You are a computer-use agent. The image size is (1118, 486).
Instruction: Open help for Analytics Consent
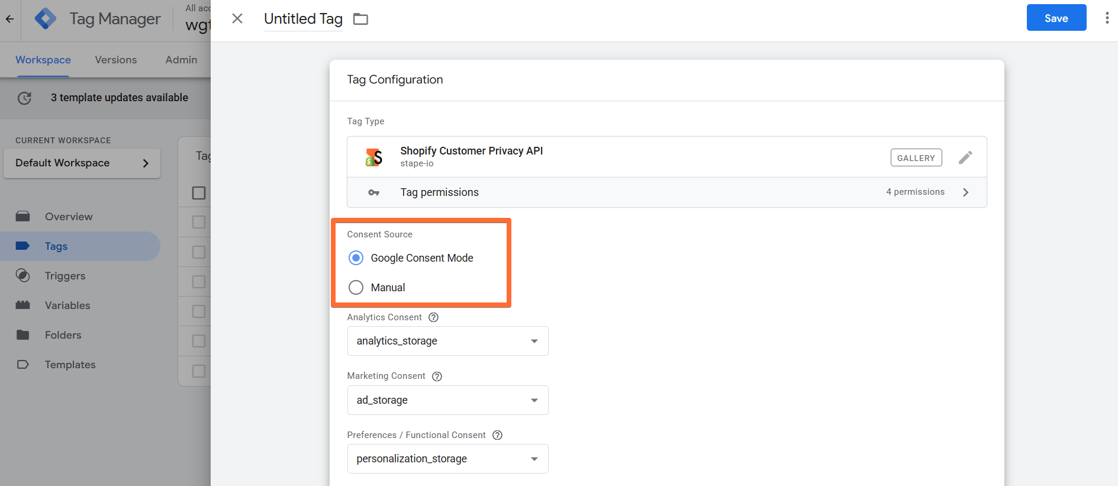(433, 317)
